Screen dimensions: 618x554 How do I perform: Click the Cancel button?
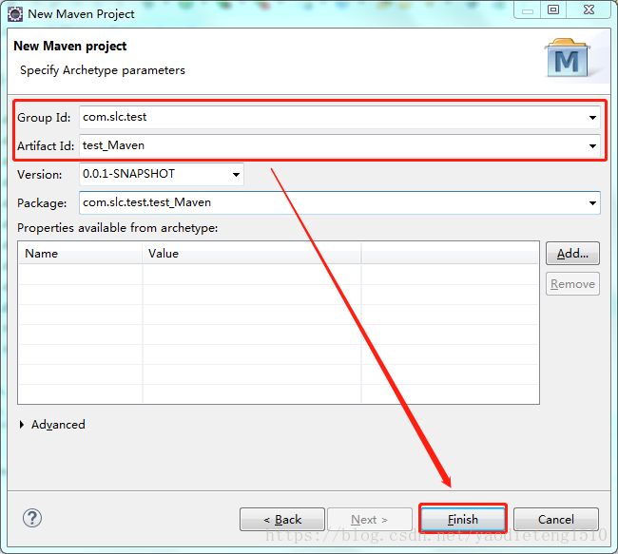coord(556,519)
